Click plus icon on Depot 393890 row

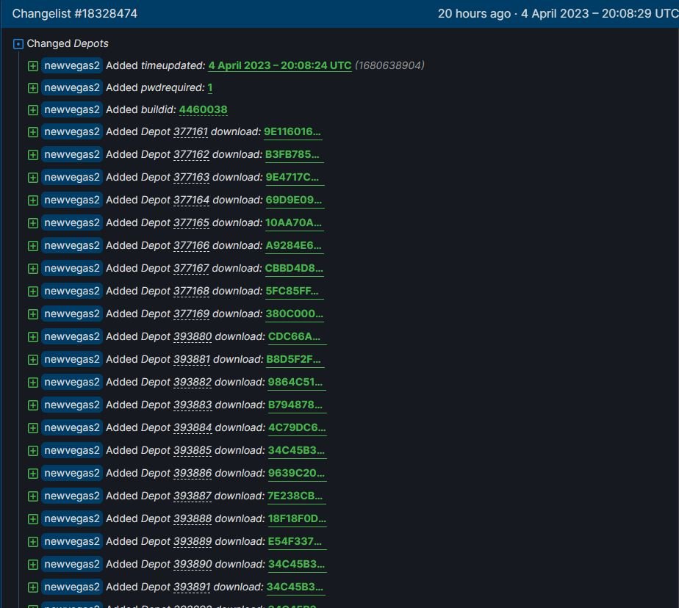point(33,564)
